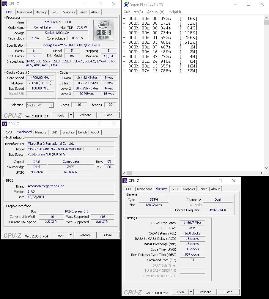Open Help(H) menu in Super PI
Image resolution: width=269 pixels, height=299 pixels.
tap(175, 12)
